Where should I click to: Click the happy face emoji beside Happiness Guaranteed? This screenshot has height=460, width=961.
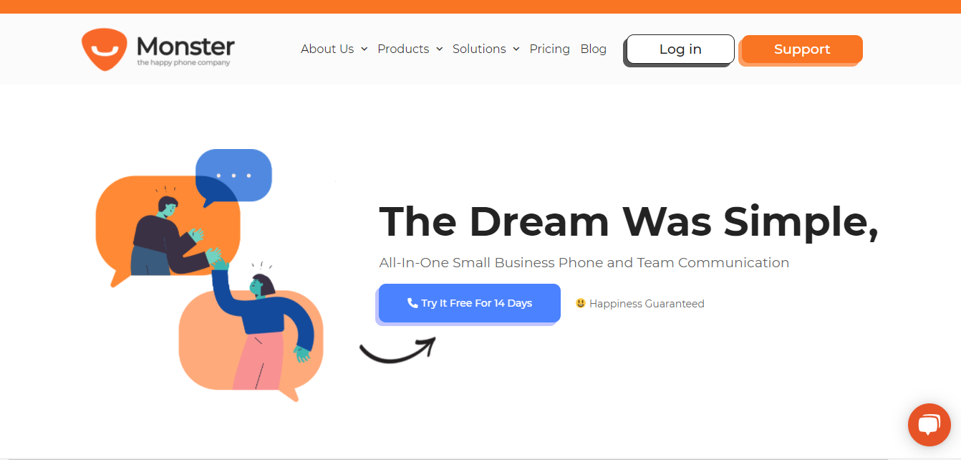tap(581, 303)
